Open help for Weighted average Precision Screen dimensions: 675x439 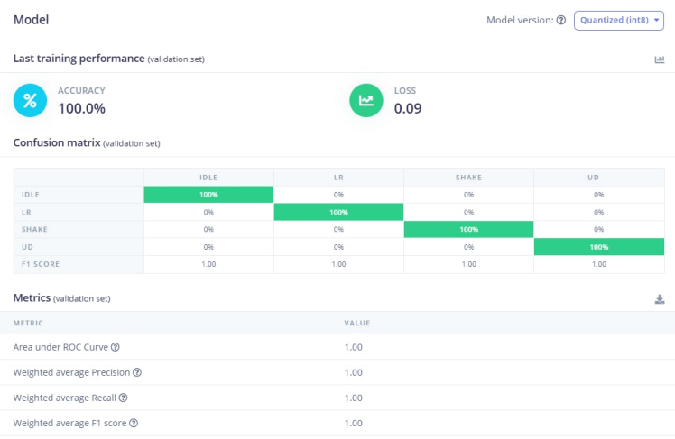coord(137,372)
